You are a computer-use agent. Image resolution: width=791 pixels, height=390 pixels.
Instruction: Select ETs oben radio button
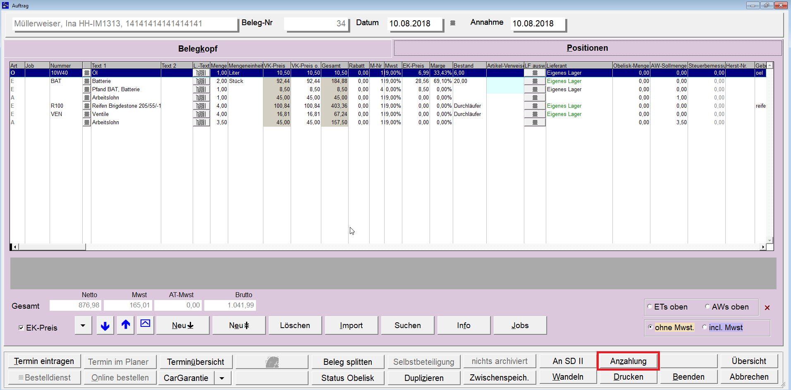click(x=650, y=307)
